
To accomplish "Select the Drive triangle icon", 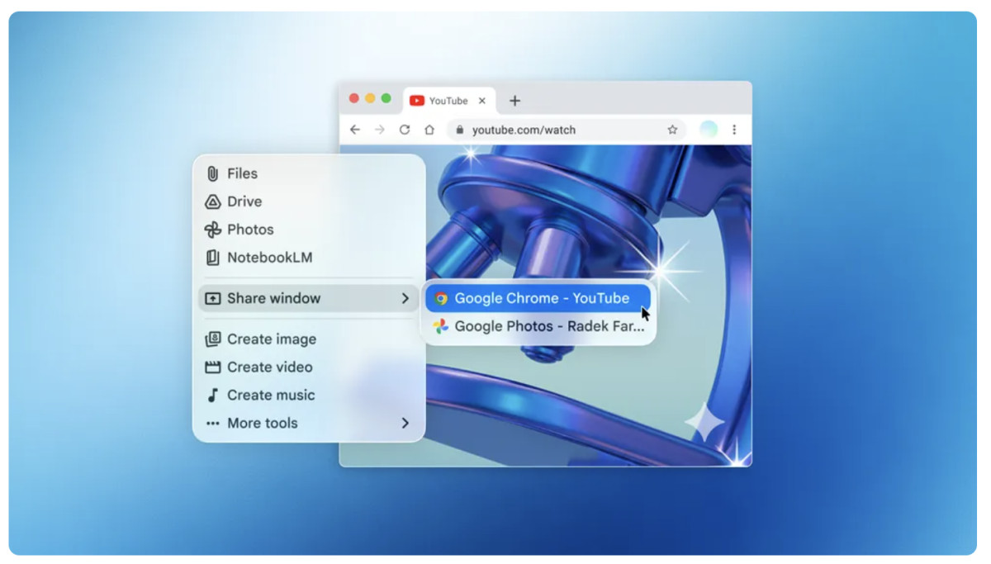I will pos(212,201).
